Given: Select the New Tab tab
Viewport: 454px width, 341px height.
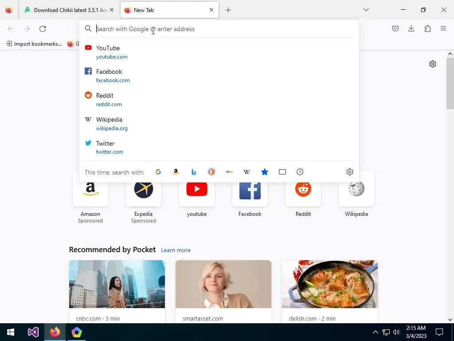Looking at the screenshot, I should pos(169,10).
